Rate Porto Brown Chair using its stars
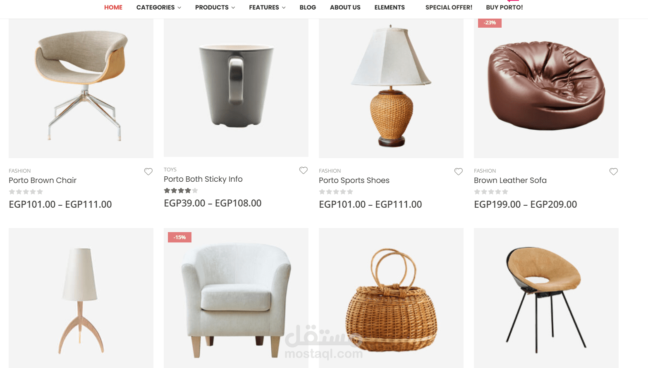Image resolution: width=648 pixels, height=368 pixels. pyautogui.click(x=26, y=192)
